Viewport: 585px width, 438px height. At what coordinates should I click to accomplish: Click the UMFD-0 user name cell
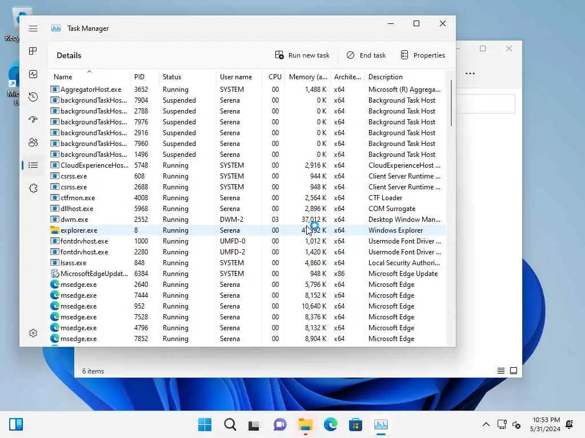point(233,241)
